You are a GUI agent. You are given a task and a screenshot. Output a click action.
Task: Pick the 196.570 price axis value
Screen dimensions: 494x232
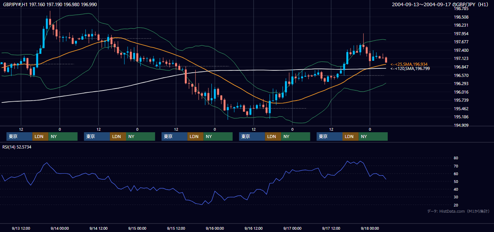pos(461,75)
